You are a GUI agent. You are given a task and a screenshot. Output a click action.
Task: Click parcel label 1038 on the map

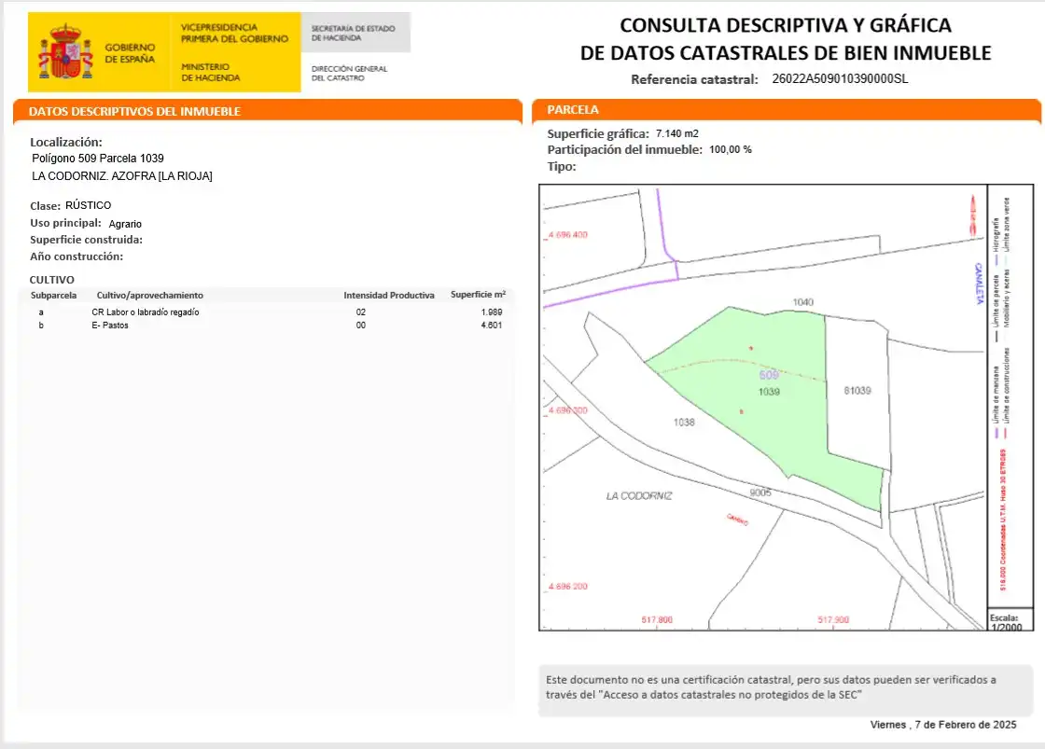[684, 423]
